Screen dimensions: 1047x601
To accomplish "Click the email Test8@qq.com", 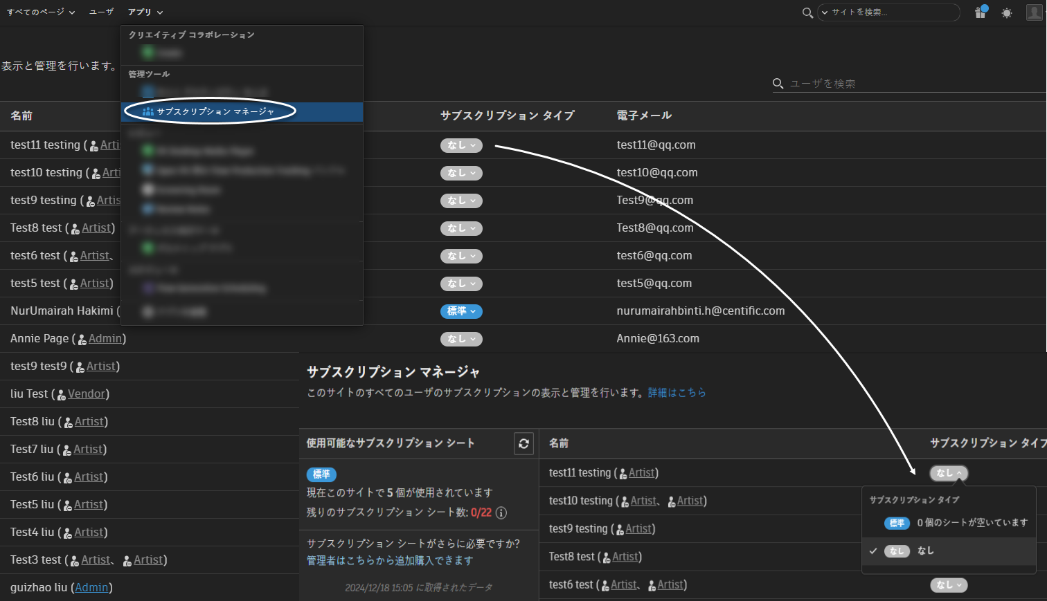I will coord(655,228).
